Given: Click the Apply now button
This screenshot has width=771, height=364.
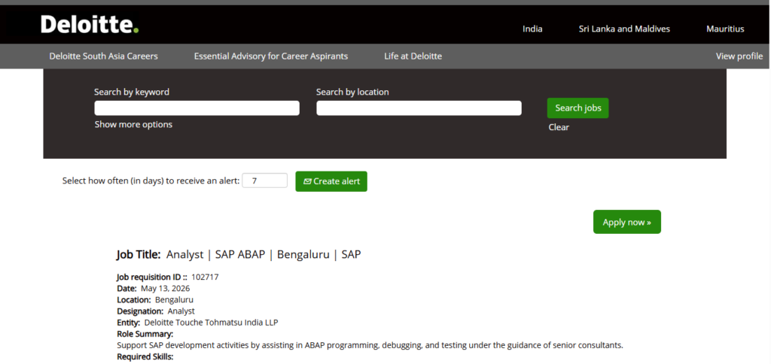Looking at the screenshot, I should (627, 222).
